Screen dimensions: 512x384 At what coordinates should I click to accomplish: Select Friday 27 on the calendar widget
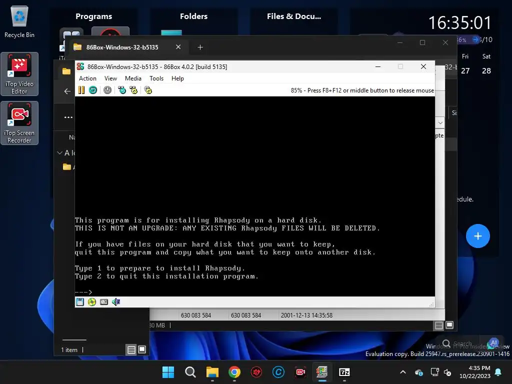[465, 71]
